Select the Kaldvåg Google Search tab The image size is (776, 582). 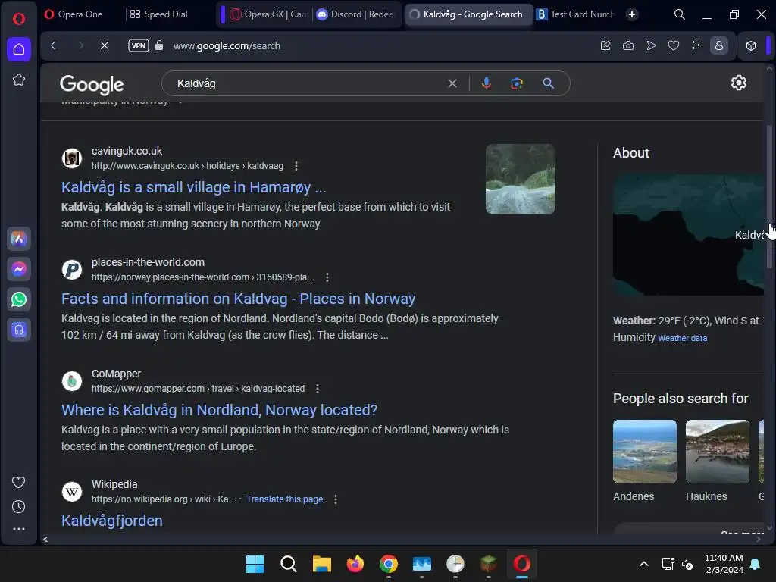pos(468,14)
